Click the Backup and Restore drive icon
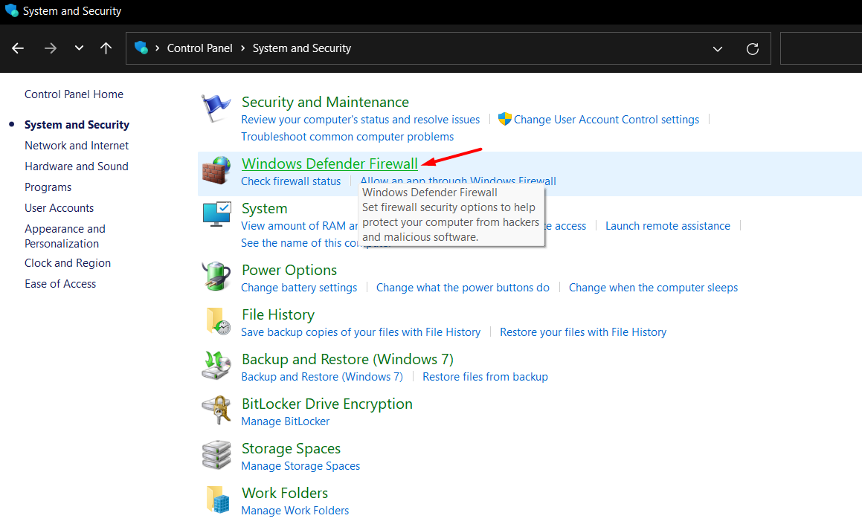Viewport: 862px width, 527px height. tap(216, 366)
